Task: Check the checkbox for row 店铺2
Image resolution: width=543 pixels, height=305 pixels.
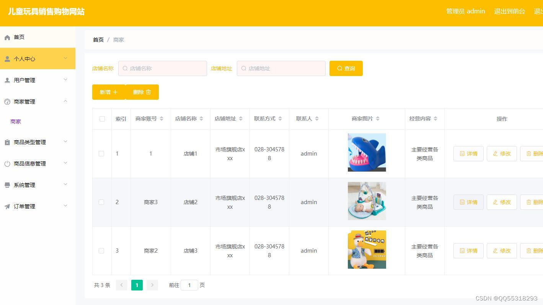Action: pyautogui.click(x=101, y=202)
